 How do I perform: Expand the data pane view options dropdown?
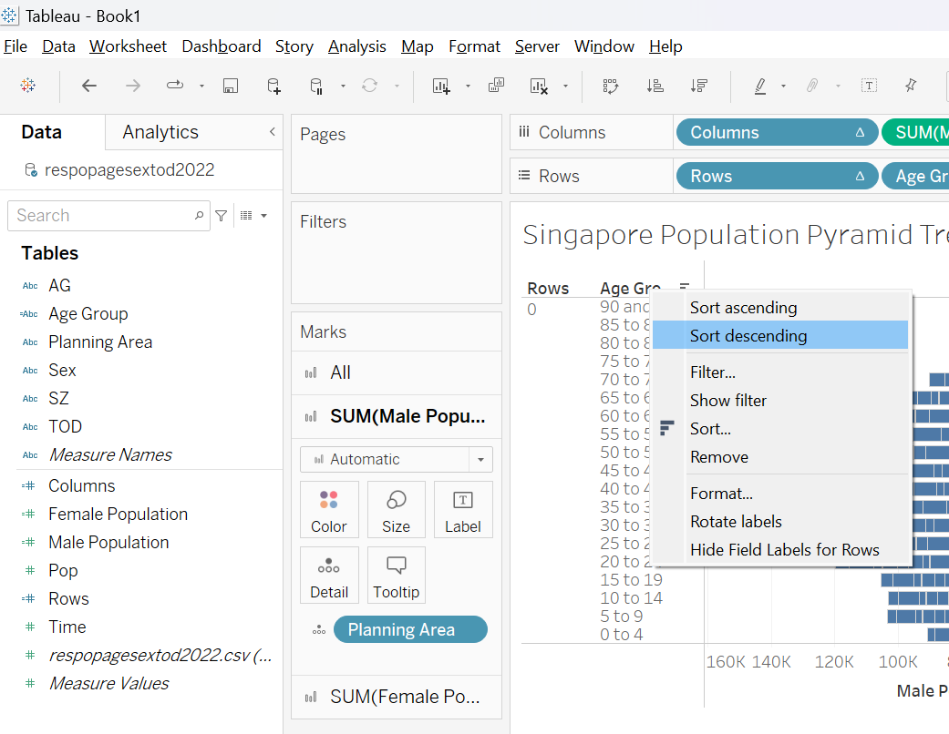(x=254, y=216)
